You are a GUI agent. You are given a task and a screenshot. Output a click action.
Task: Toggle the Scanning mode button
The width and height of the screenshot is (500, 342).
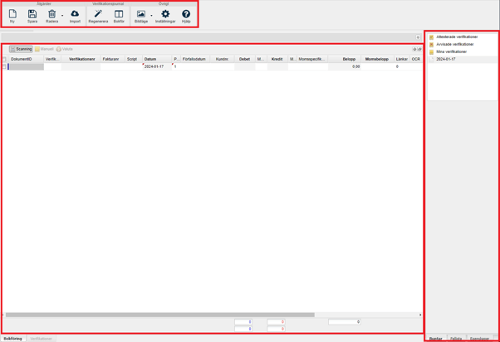(21, 49)
